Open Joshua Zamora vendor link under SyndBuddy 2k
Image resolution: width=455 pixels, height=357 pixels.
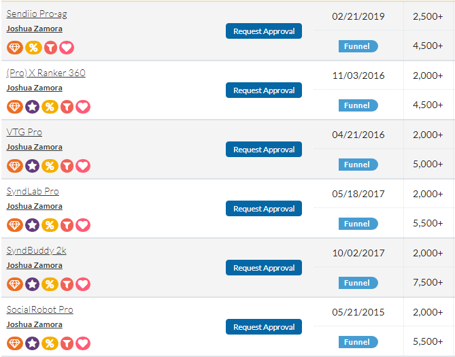point(34,265)
